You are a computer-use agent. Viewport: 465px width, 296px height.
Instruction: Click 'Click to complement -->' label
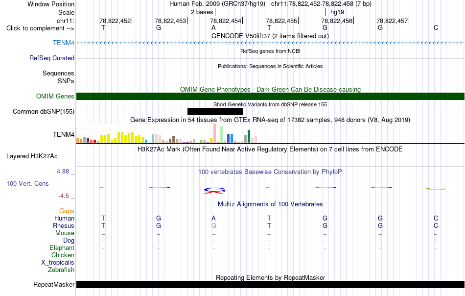(x=40, y=28)
